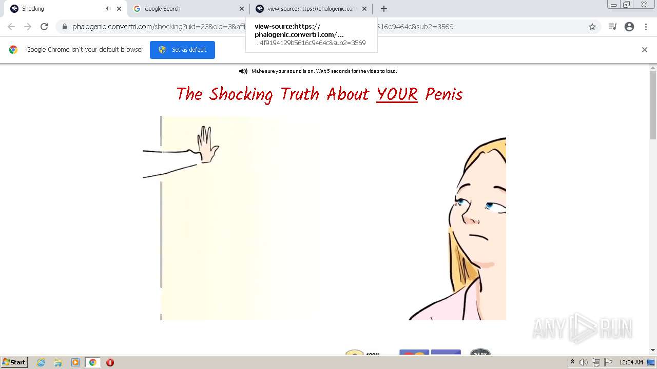Go back to previous page

(11, 27)
